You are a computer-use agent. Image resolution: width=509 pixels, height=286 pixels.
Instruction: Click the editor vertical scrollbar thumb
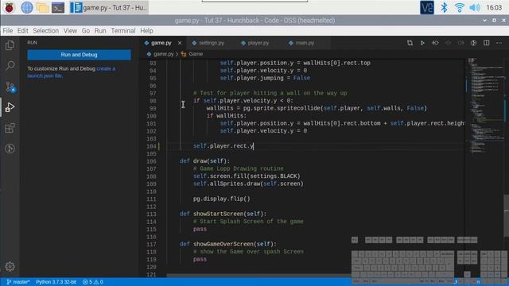507,215
